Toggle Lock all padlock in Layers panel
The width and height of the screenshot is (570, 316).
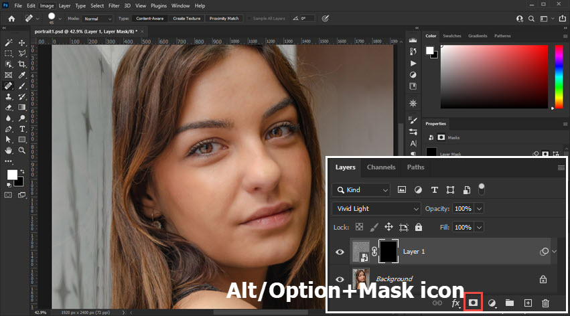pos(419,227)
